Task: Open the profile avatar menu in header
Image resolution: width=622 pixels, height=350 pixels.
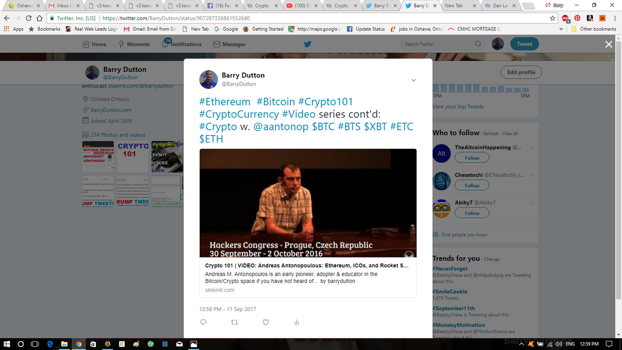Action: 498,44
